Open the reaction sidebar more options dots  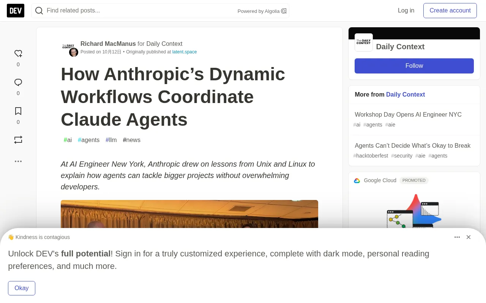[x=18, y=161]
